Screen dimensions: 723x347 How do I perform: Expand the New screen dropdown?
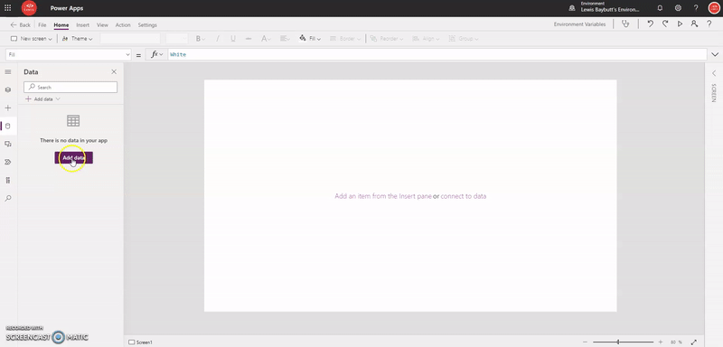point(32,39)
